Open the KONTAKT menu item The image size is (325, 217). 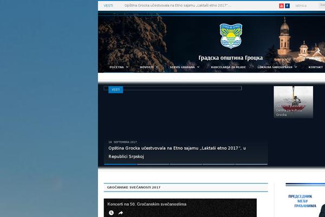[315, 67]
